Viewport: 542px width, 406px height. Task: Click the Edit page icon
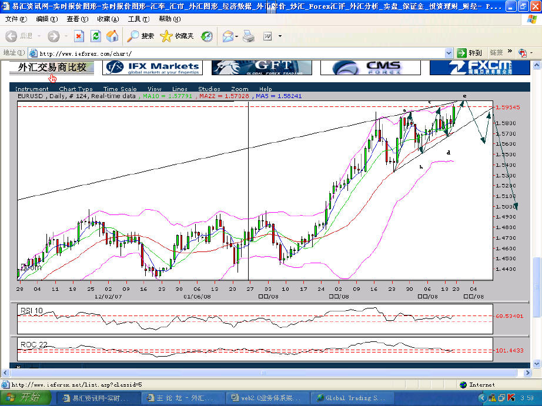coord(267,36)
